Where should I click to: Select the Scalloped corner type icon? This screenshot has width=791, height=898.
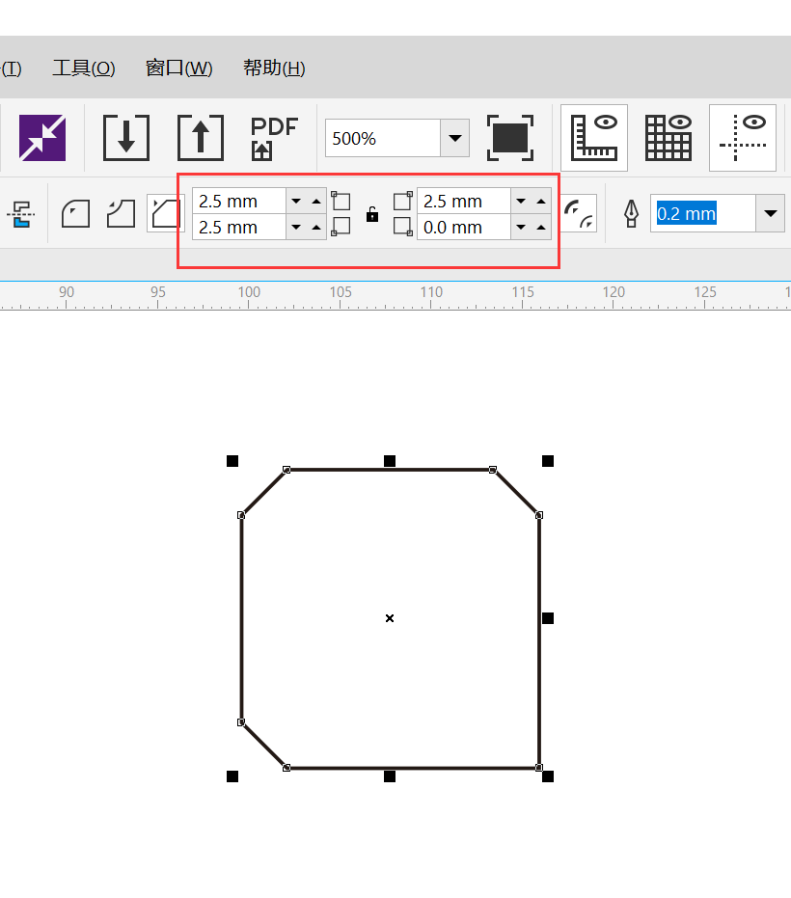click(121, 213)
